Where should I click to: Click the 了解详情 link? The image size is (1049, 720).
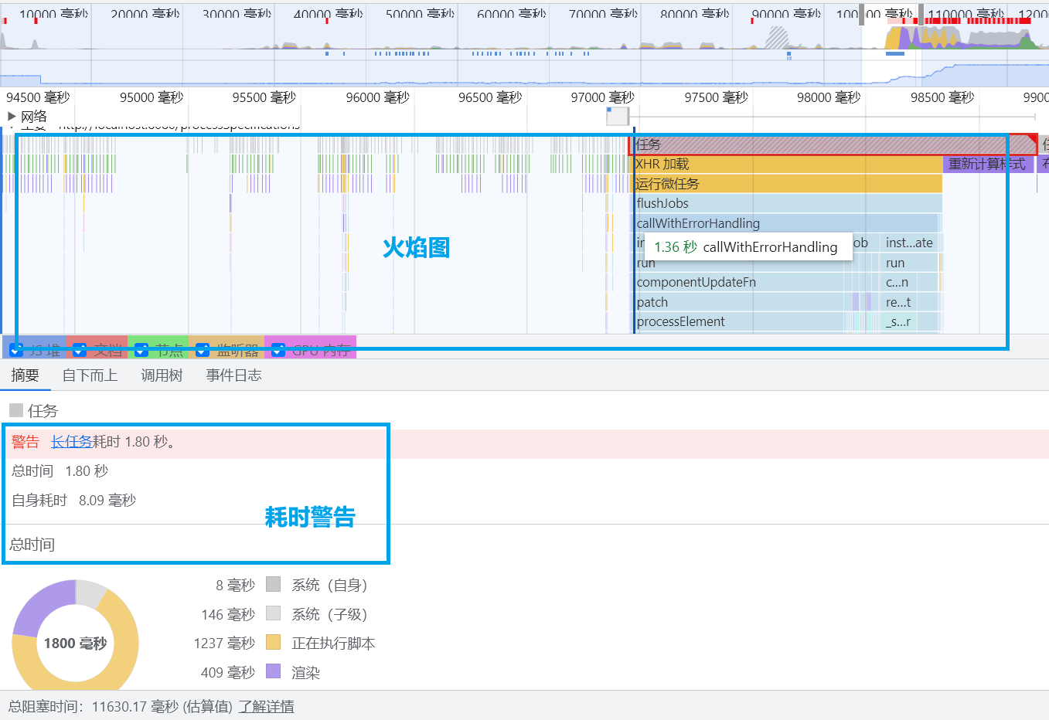pyautogui.click(x=265, y=705)
